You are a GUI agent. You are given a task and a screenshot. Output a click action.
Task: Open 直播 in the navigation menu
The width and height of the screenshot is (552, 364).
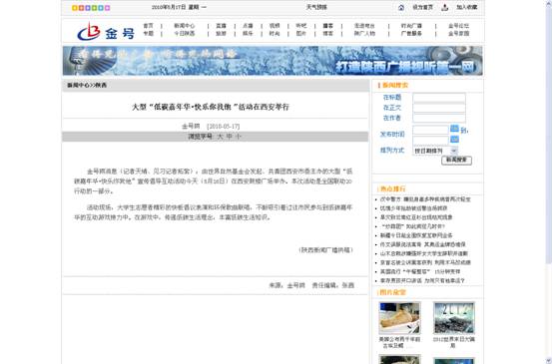coord(221,26)
